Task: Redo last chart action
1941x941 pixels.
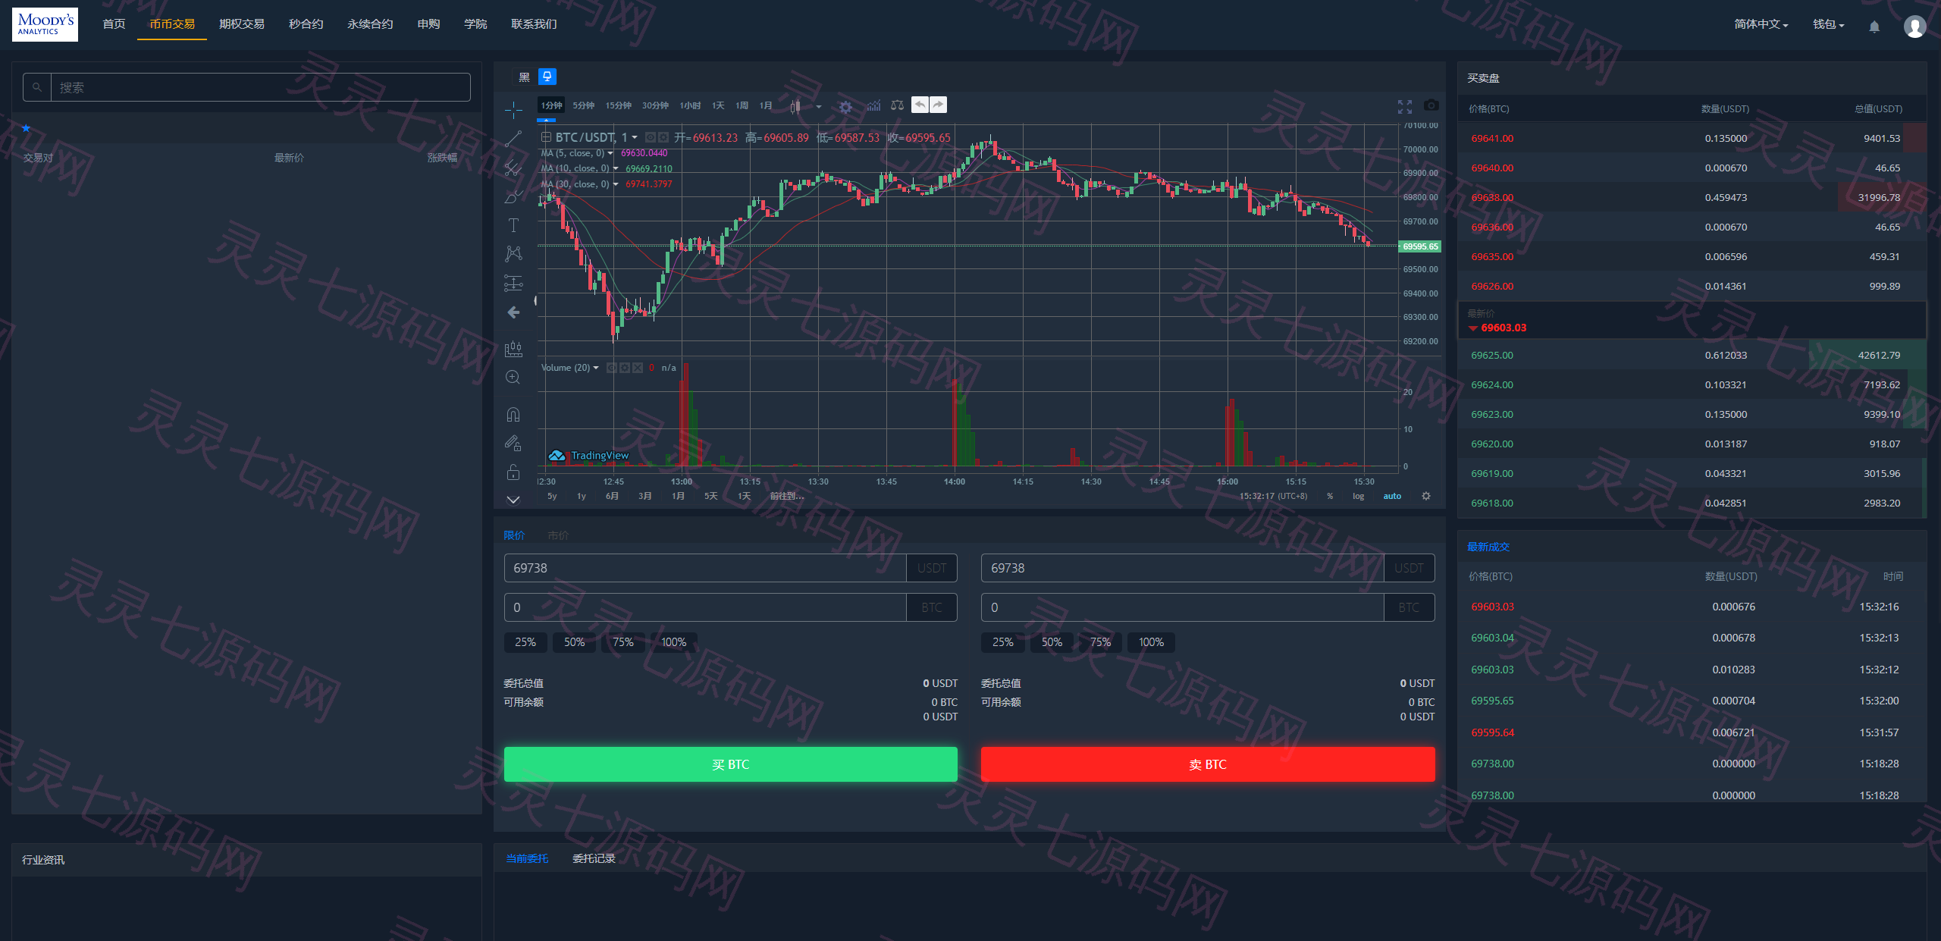Action: pyautogui.click(x=938, y=105)
